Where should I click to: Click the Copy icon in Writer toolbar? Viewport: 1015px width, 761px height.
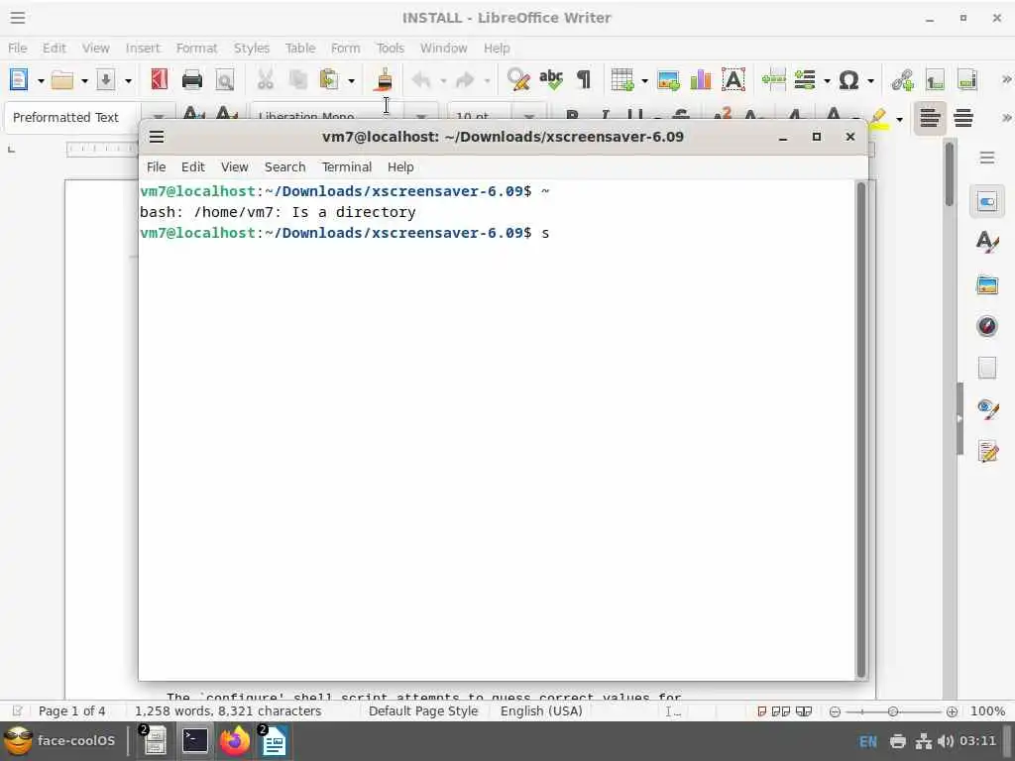(x=297, y=79)
